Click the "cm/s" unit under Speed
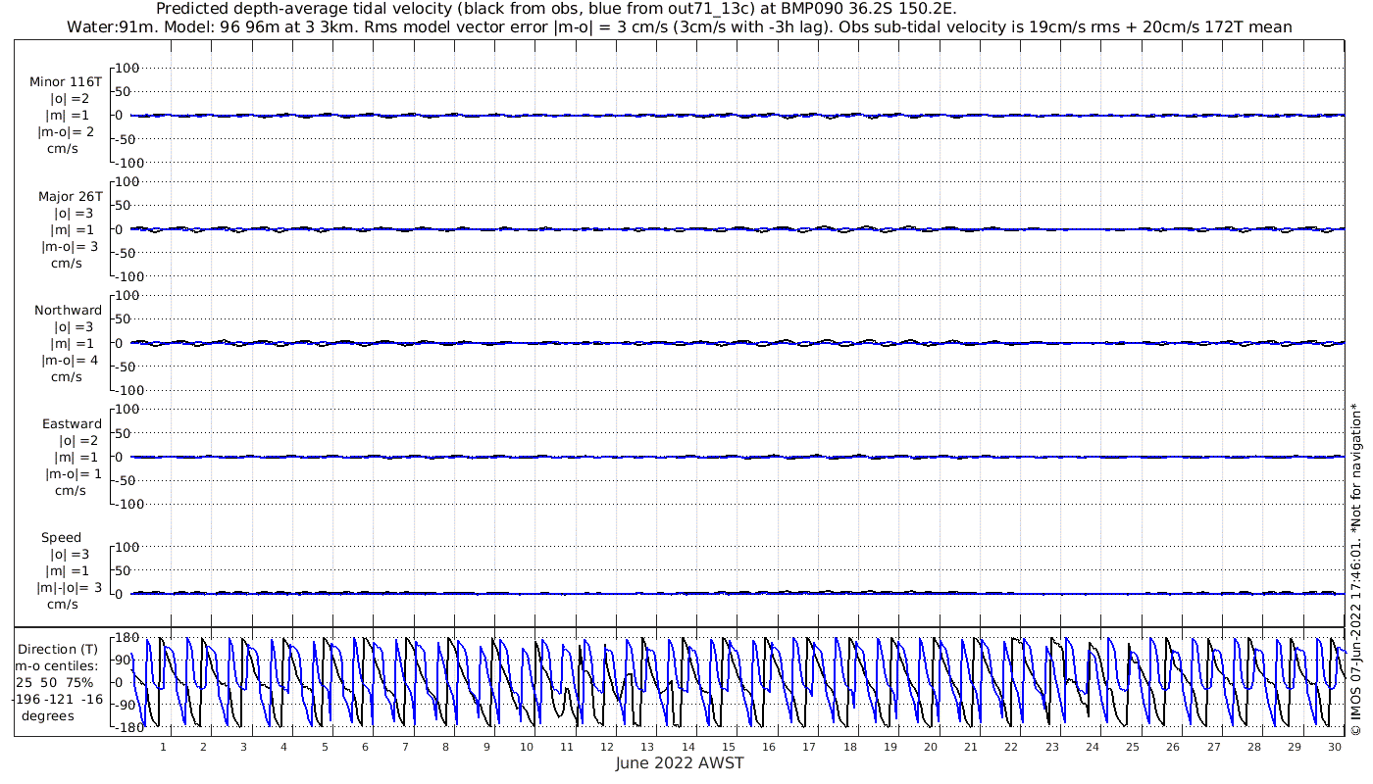Image resolution: width=1373 pixels, height=784 pixels. (63, 604)
